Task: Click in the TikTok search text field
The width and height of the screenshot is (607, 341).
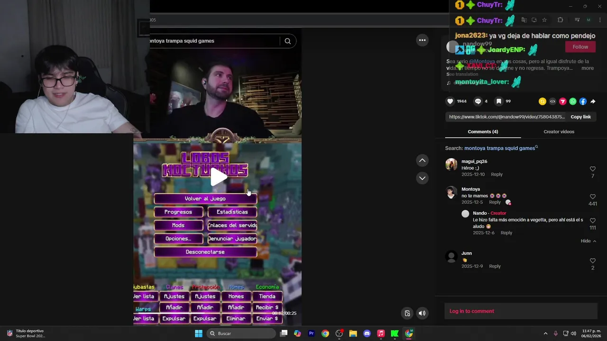Action: [213, 41]
